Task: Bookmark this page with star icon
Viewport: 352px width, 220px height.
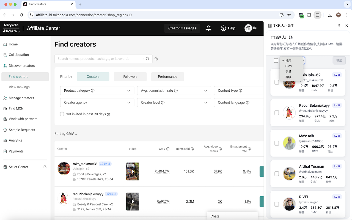Action: tap(289, 15)
